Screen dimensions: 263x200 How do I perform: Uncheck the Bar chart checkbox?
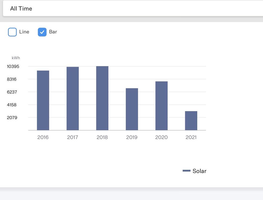42,32
